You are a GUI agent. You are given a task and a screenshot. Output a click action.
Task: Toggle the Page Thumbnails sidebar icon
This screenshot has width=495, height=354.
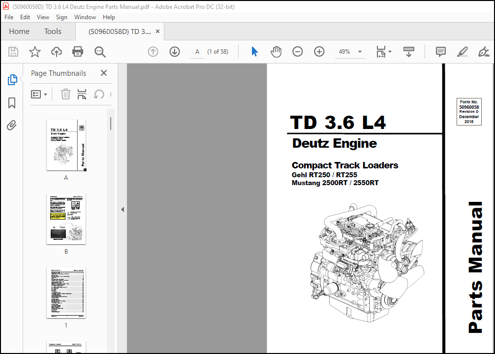click(12, 80)
